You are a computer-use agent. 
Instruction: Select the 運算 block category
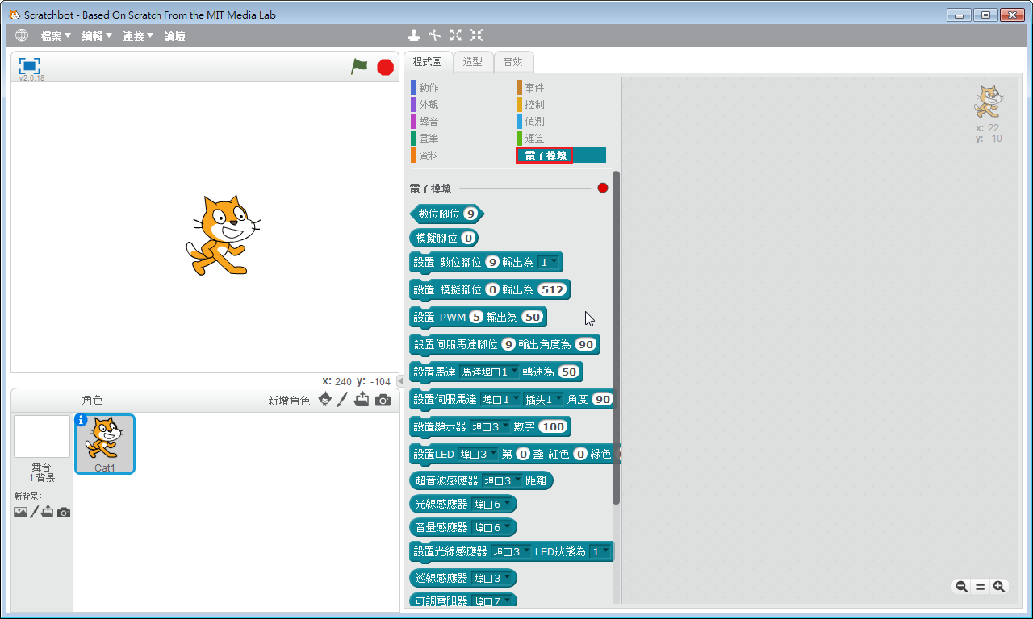pos(561,138)
